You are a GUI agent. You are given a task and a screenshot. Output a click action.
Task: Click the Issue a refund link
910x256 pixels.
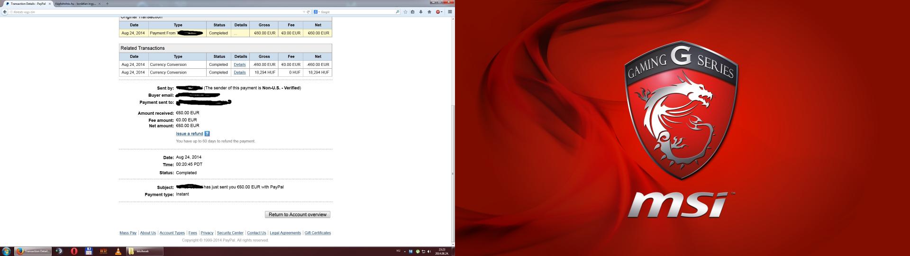pyautogui.click(x=190, y=134)
